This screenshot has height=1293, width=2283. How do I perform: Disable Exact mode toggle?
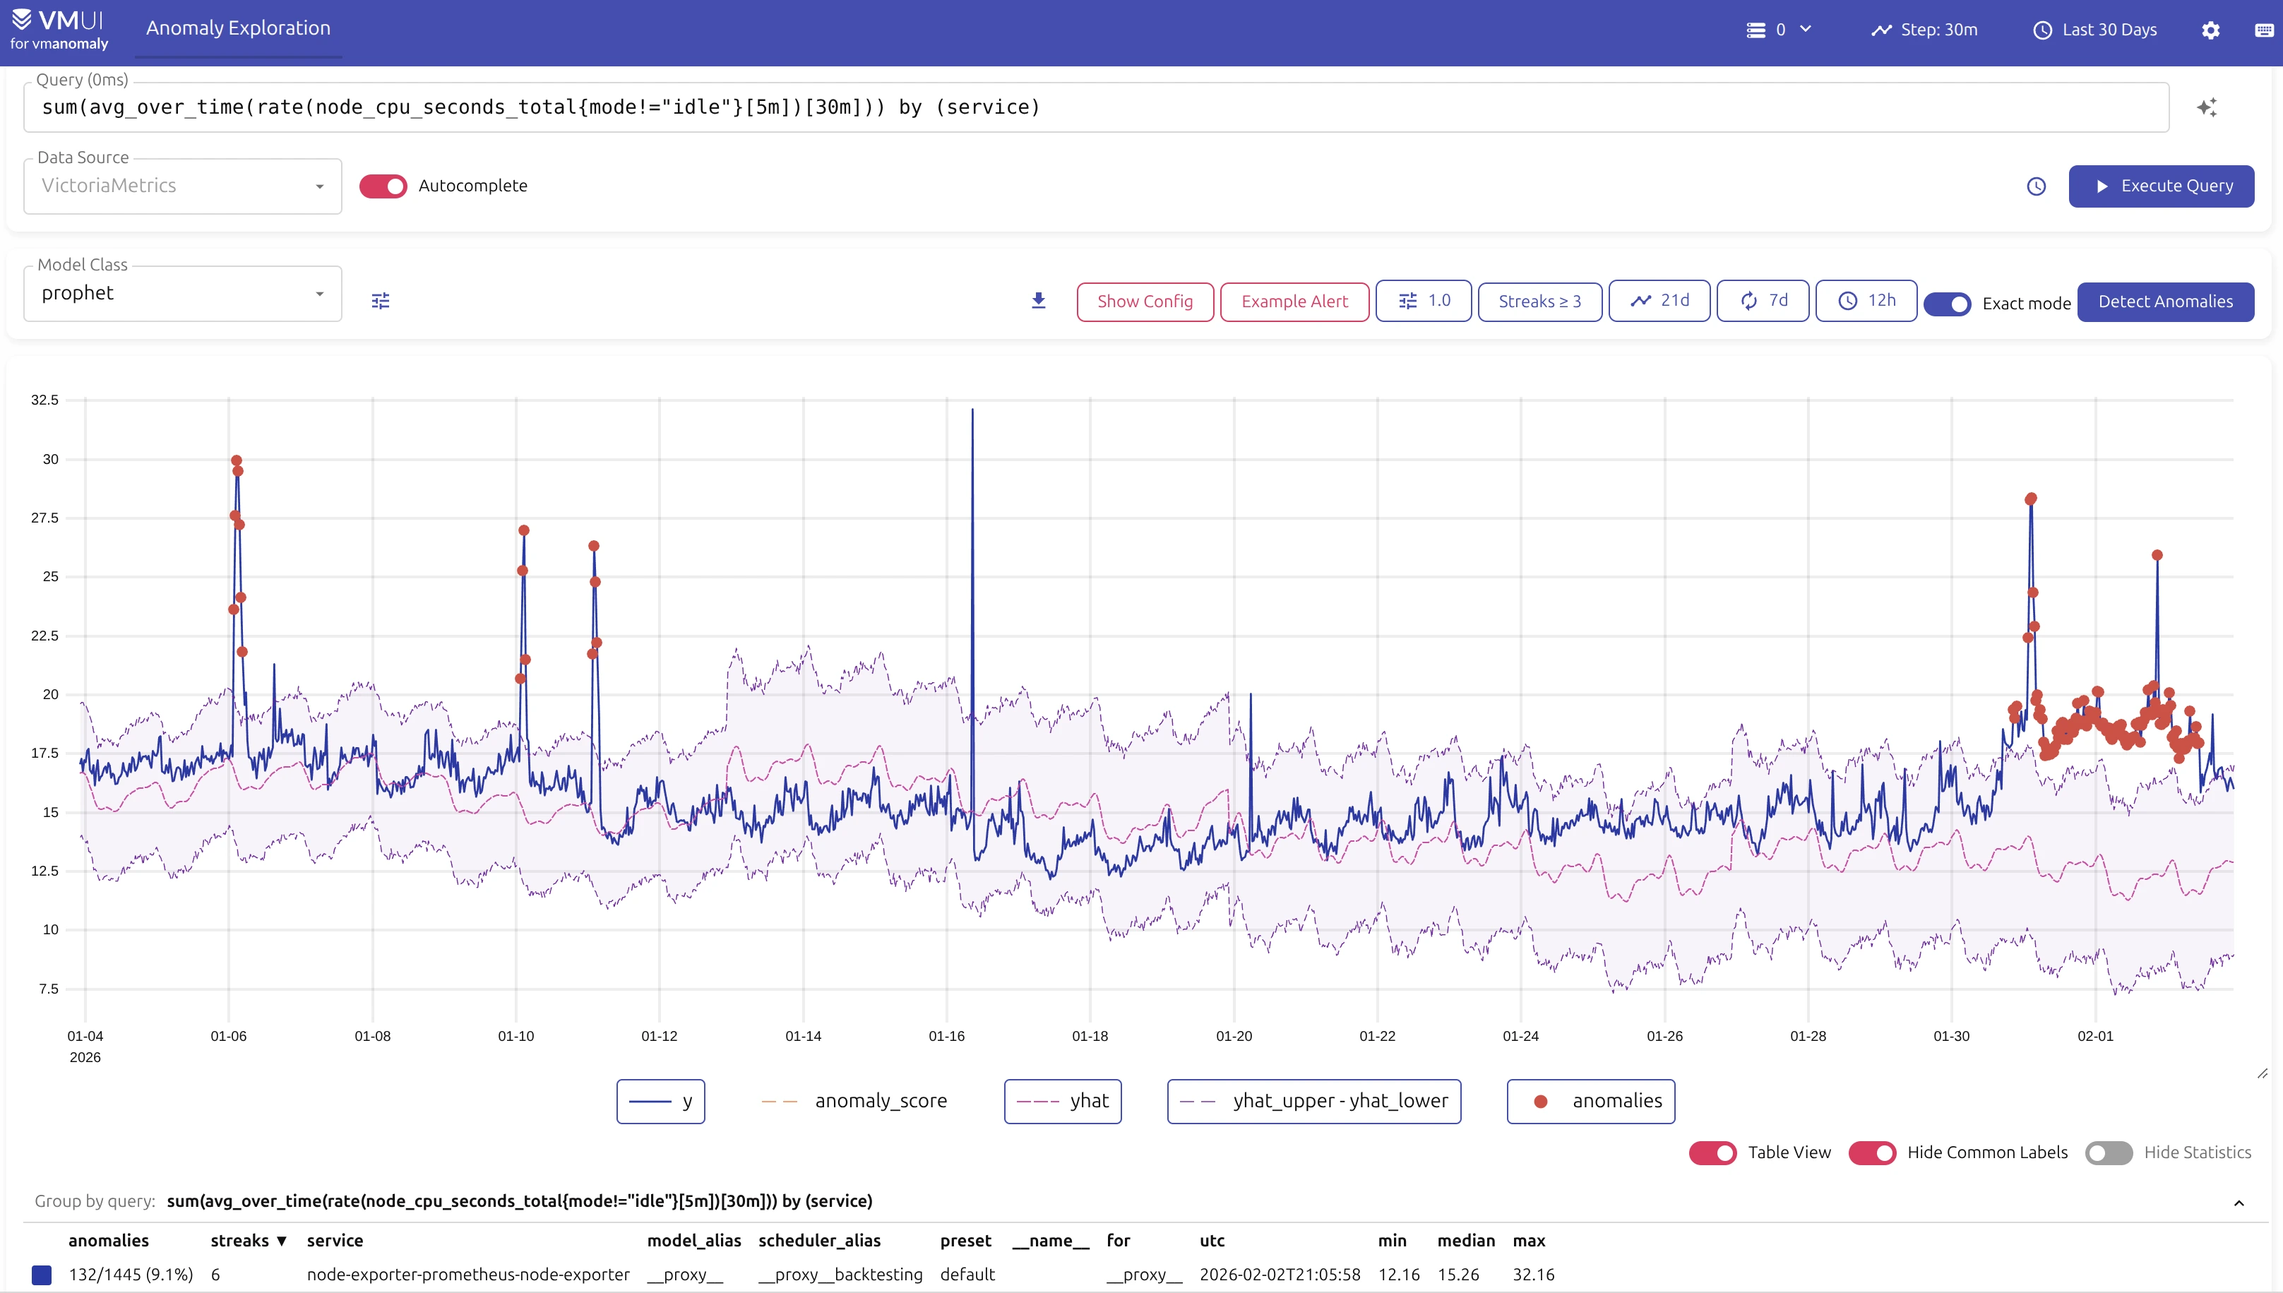pos(1946,304)
